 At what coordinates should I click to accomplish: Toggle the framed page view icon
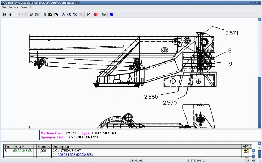(50, 14)
